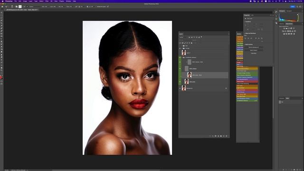Select the Move tool in the toolbar
This screenshot has height=171, width=304.
1,12
